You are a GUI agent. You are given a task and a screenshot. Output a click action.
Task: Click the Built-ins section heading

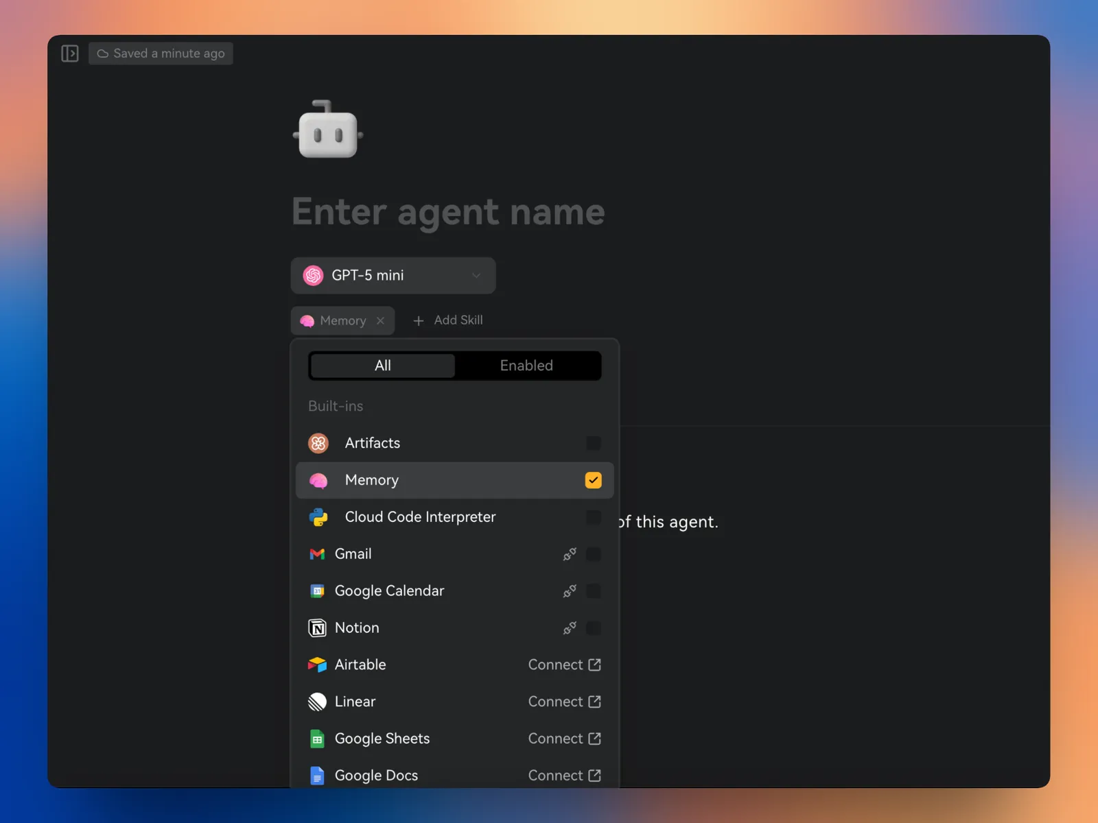coord(336,406)
